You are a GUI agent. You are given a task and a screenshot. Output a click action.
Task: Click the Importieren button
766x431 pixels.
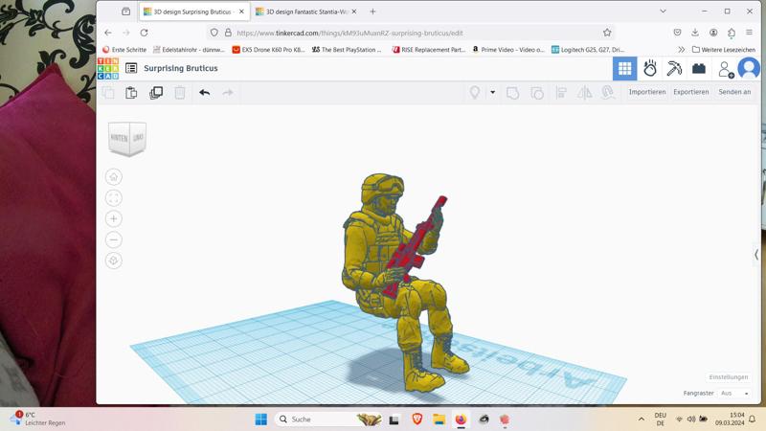647,93
